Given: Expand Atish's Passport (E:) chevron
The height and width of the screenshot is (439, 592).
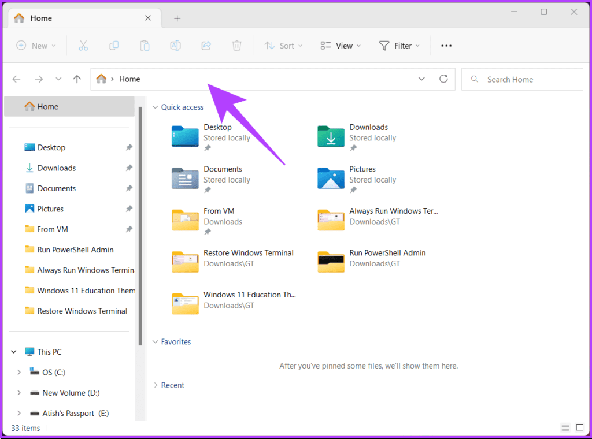Looking at the screenshot, I should point(19,413).
